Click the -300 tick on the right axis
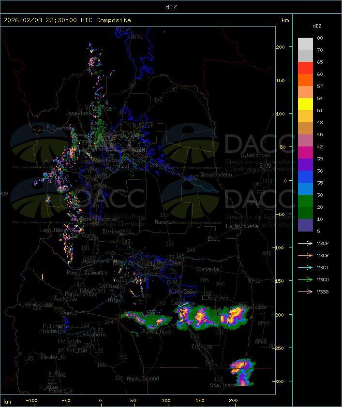This screenshot has height=407, width=342. click(x=278, y=381)
